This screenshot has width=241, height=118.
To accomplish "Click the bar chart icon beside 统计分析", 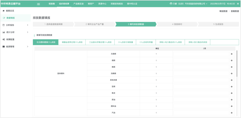I will pos(4,32).
